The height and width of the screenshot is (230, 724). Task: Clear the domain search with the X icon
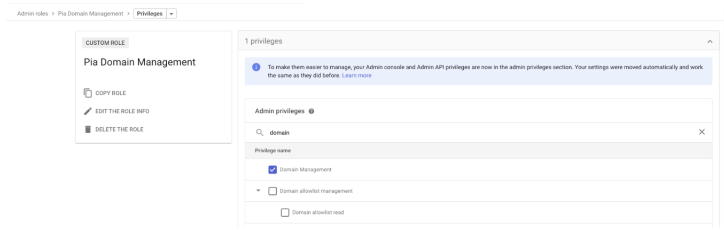(x=702, y=132)
